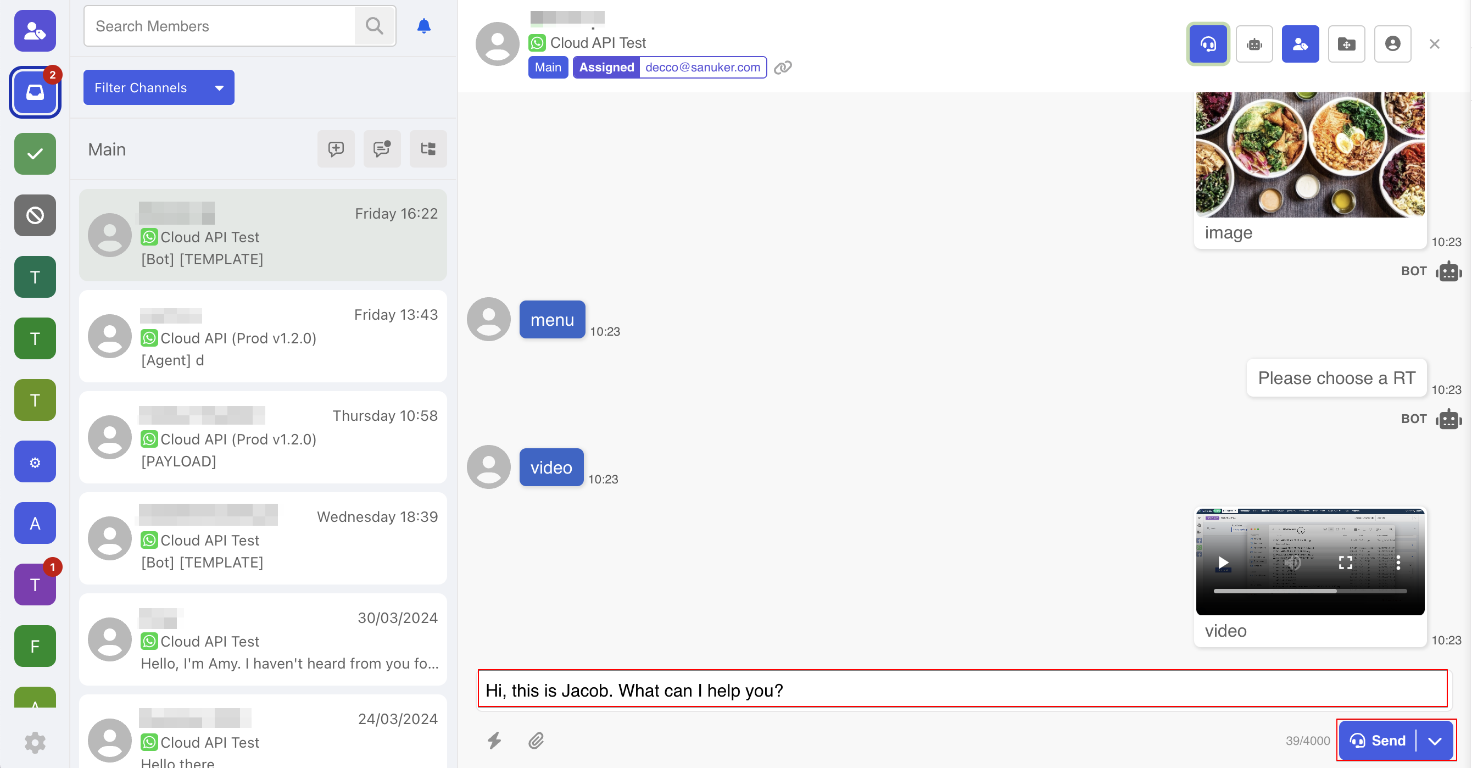Click decco@sanuker.com assigned agent label
This screenshot has height=768, width=1472.
pos(702,68)
